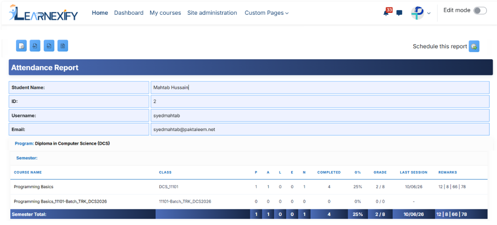Open the notifications bell with 33 badge
The height and width of the screenshot is (225, 497).
(x=387, y=12)
